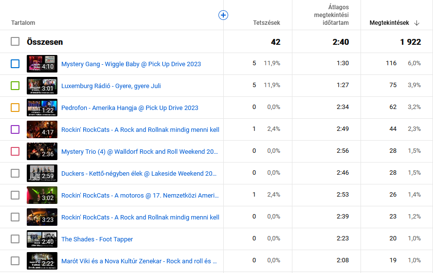Open The Shades - Foot Tapper link
The height and width of the screenshot is (273, 433).
[x=97, y=239]
